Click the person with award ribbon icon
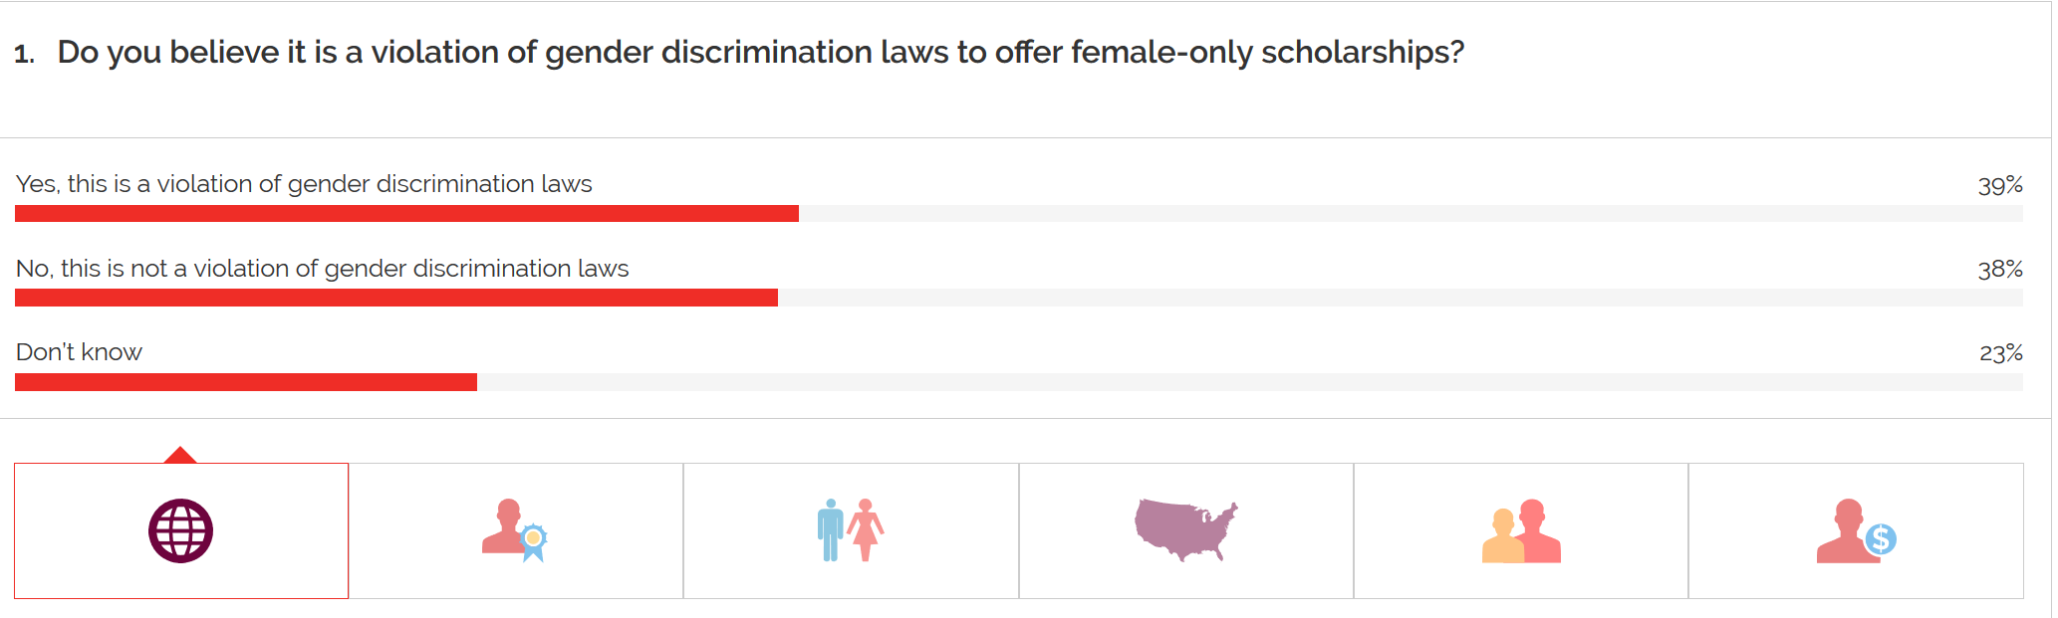Screen dimensions: 2058x618 click(x=515, y=530)
